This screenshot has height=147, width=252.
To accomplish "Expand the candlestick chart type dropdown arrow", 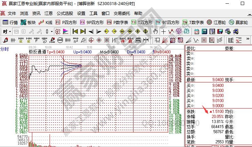I will (x=52, y=31).
